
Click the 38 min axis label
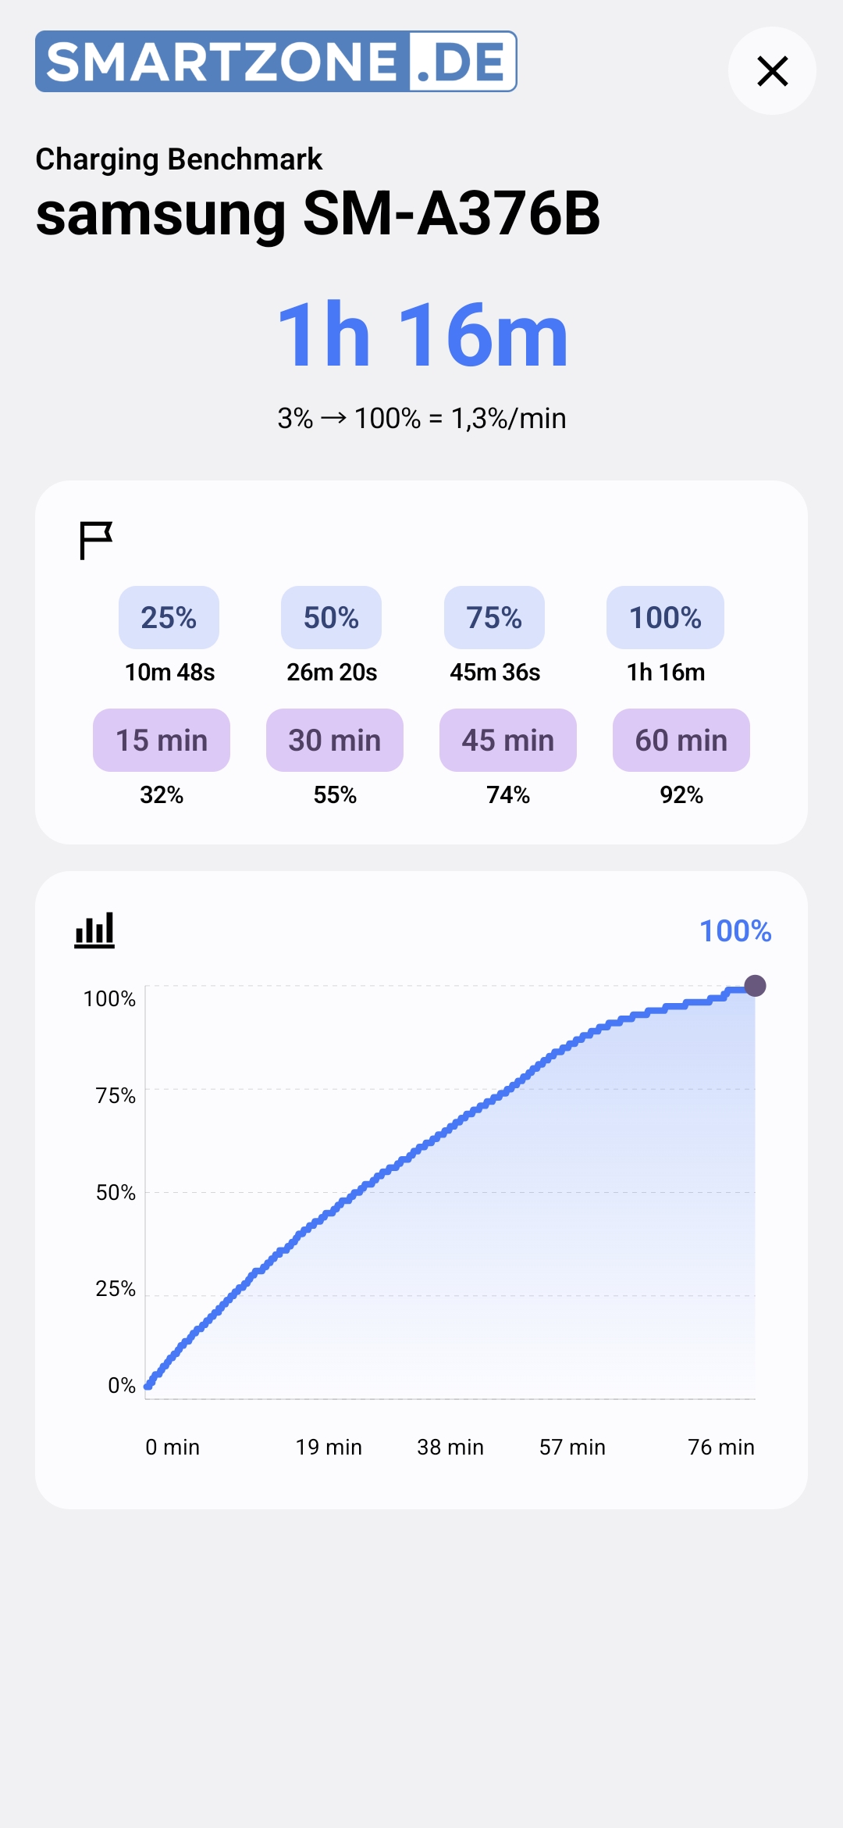click(450, 1447)
